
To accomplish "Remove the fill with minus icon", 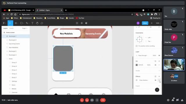I will 159,65.
